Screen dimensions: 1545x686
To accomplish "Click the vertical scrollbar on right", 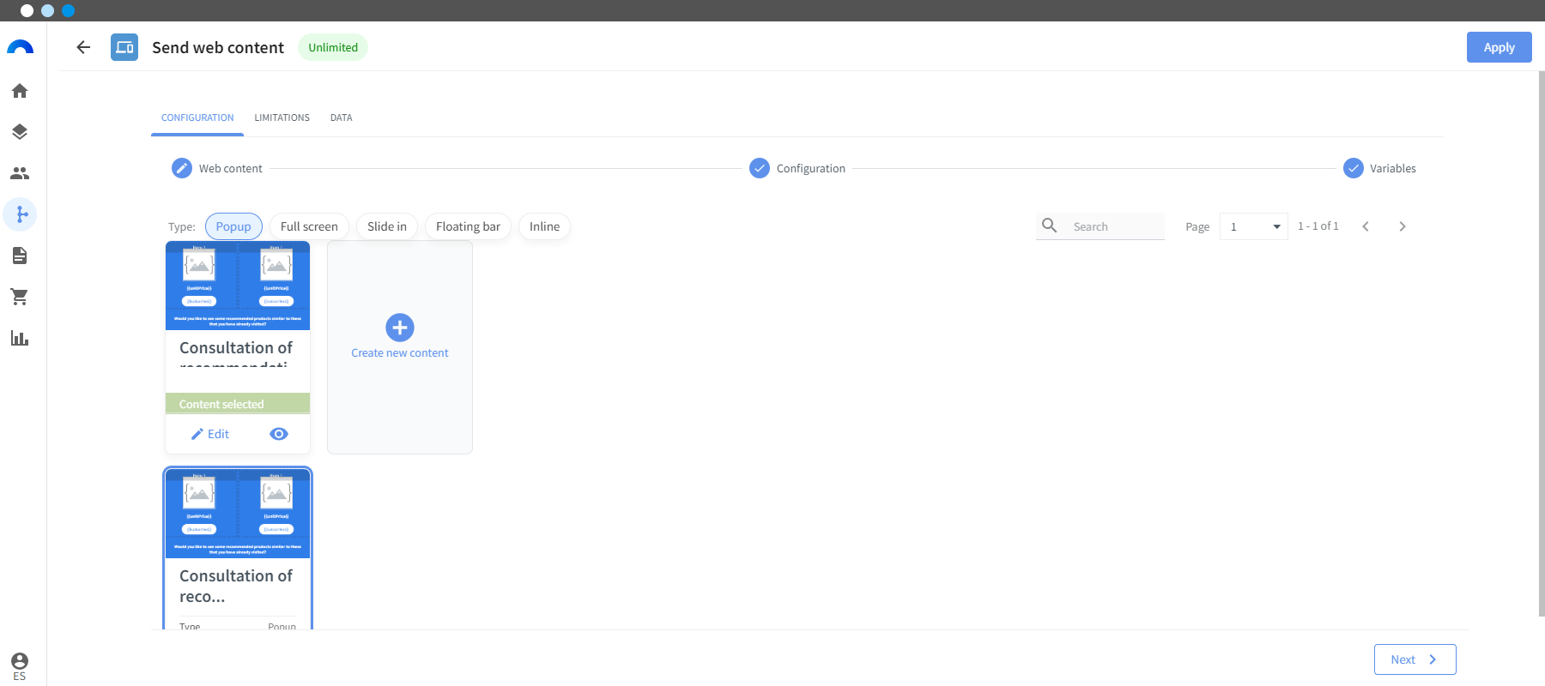I will pos(1542,343).
